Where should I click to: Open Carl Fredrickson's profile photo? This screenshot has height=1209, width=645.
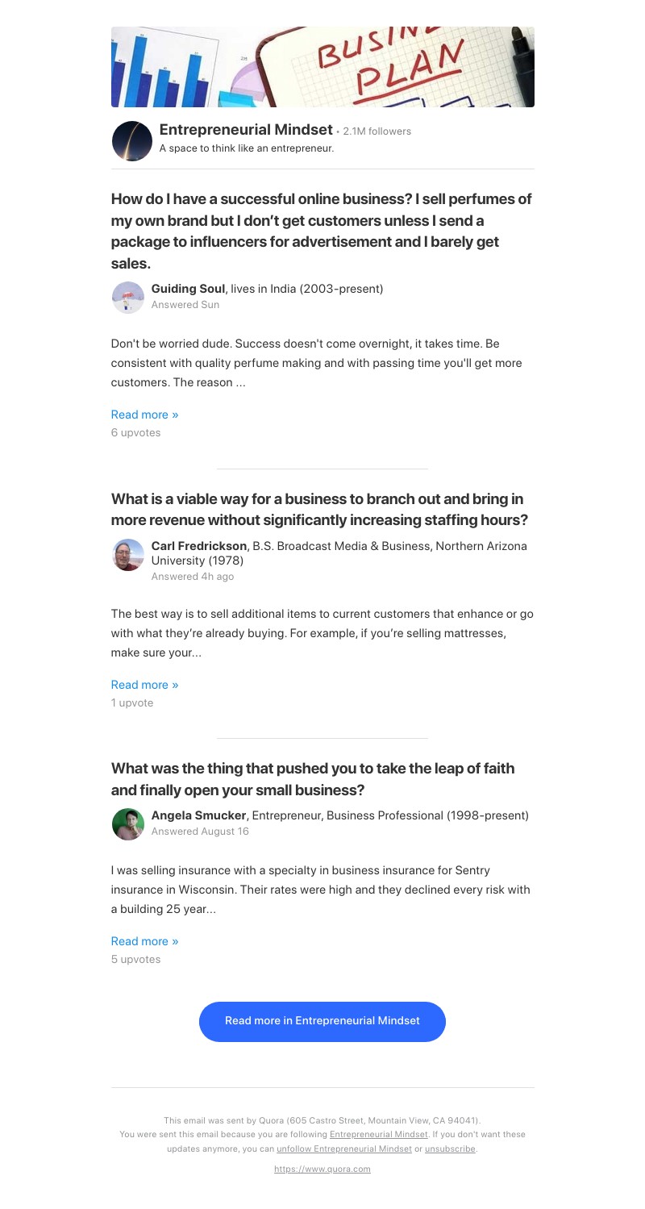point(127,555)
